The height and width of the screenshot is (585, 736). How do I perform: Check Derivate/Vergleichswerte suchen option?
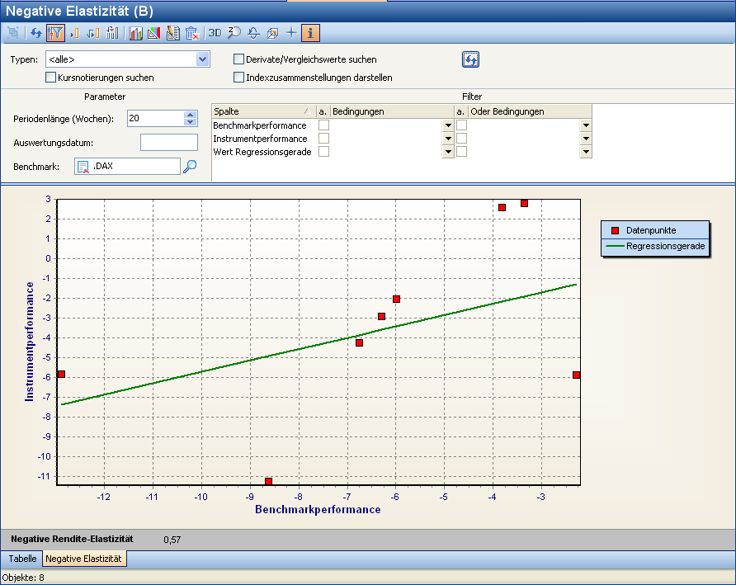(x=239, y=59)
